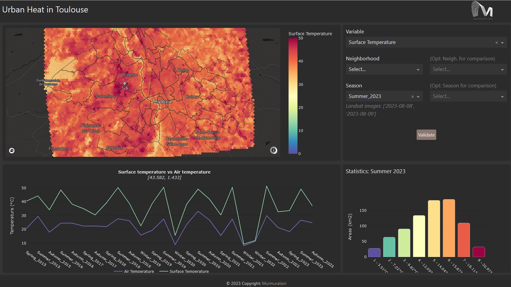511x287 pixels.
Task: Click the geolocation icon on the map
Action: click(11, 150)
